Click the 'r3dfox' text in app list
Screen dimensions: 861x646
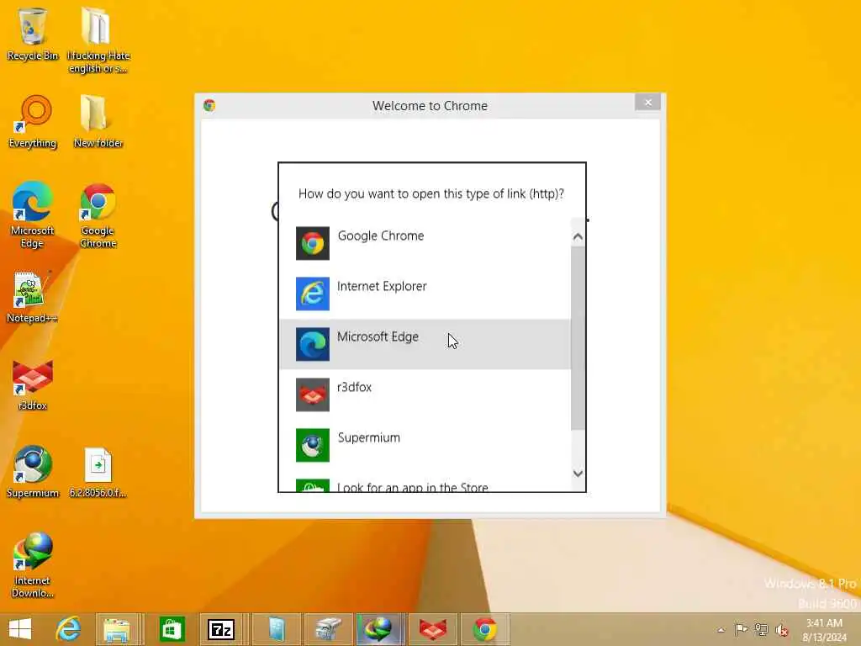(x=354, y=387)
